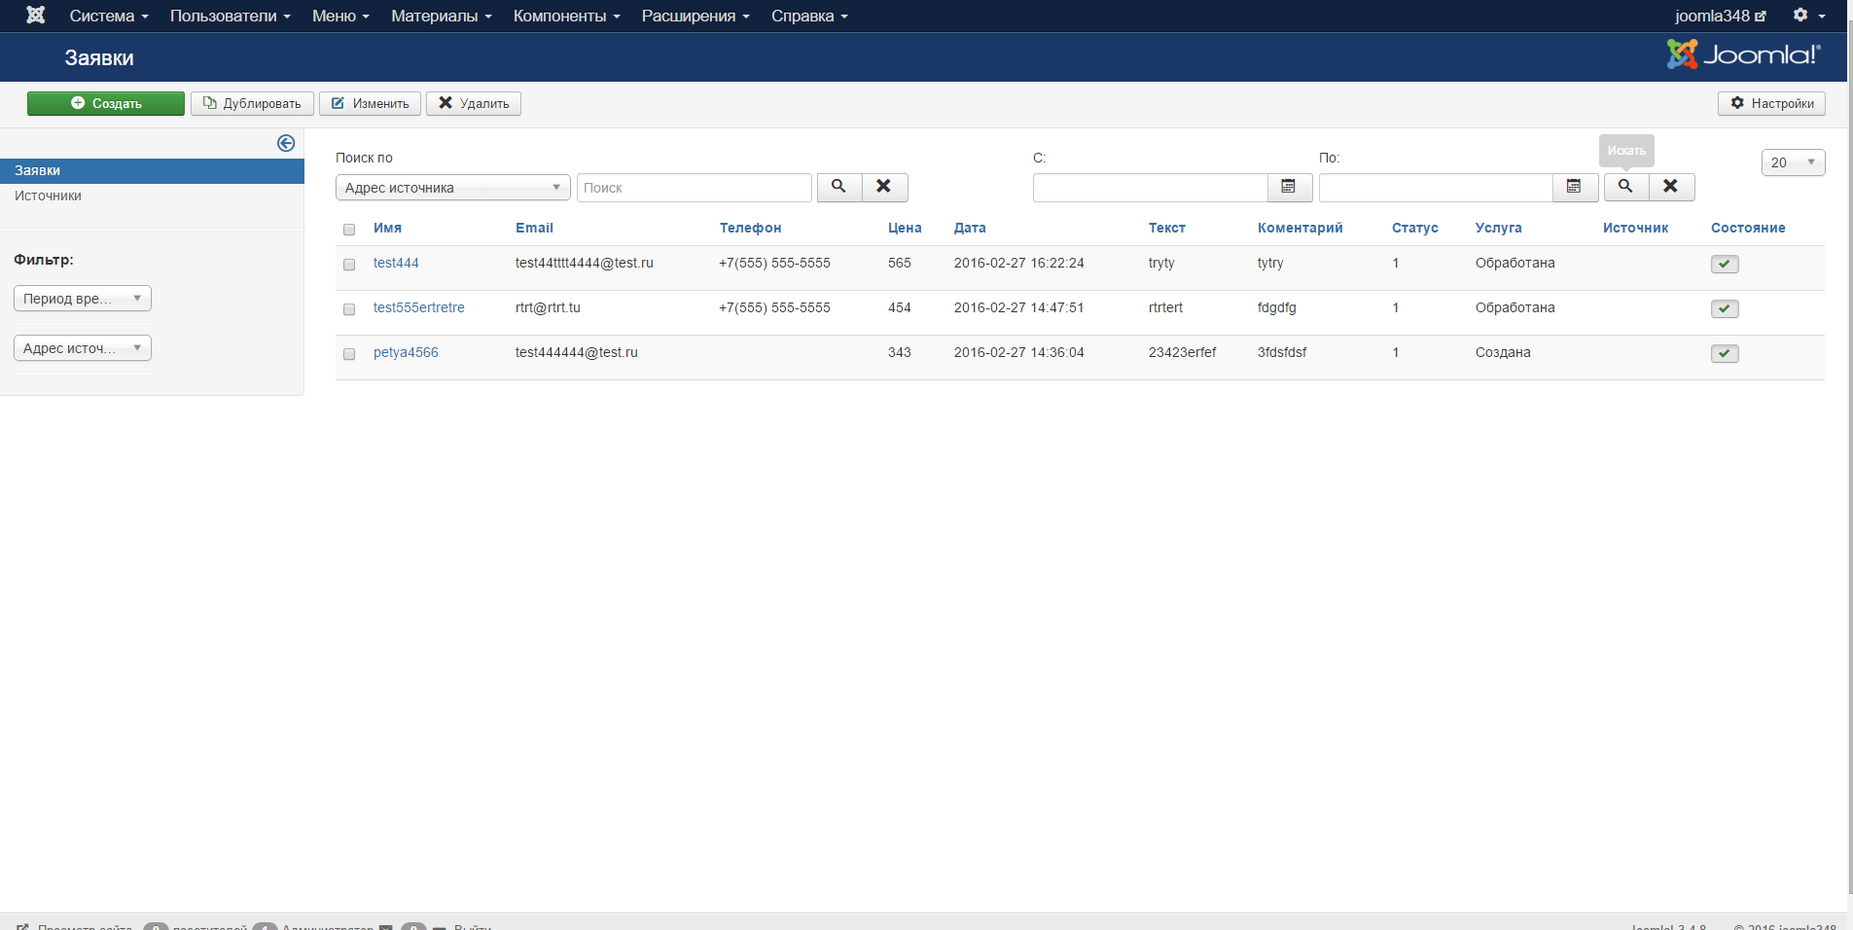Expand the Период времени filter dropdown

tap(83, 299)
